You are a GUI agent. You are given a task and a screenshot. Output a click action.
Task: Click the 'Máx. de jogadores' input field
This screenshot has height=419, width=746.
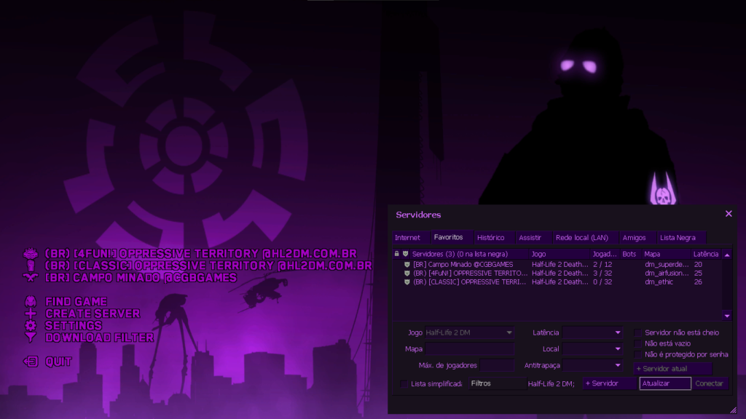point(497,365)
